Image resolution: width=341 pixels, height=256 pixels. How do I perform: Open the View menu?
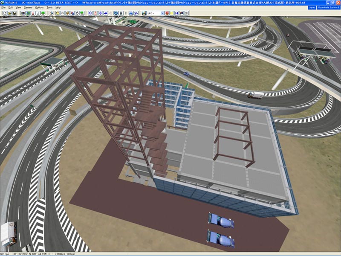[x=18, y=7]
